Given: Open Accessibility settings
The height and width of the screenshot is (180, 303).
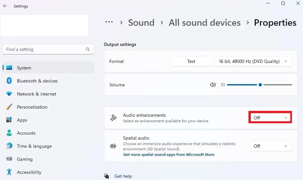Looking at the screenshot, I should (48, 172).
